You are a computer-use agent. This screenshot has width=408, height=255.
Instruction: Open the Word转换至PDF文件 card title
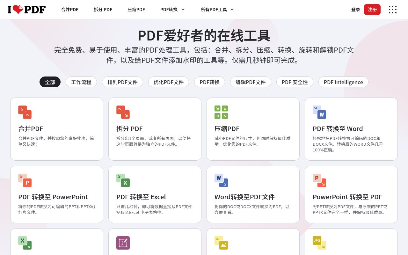244,197
